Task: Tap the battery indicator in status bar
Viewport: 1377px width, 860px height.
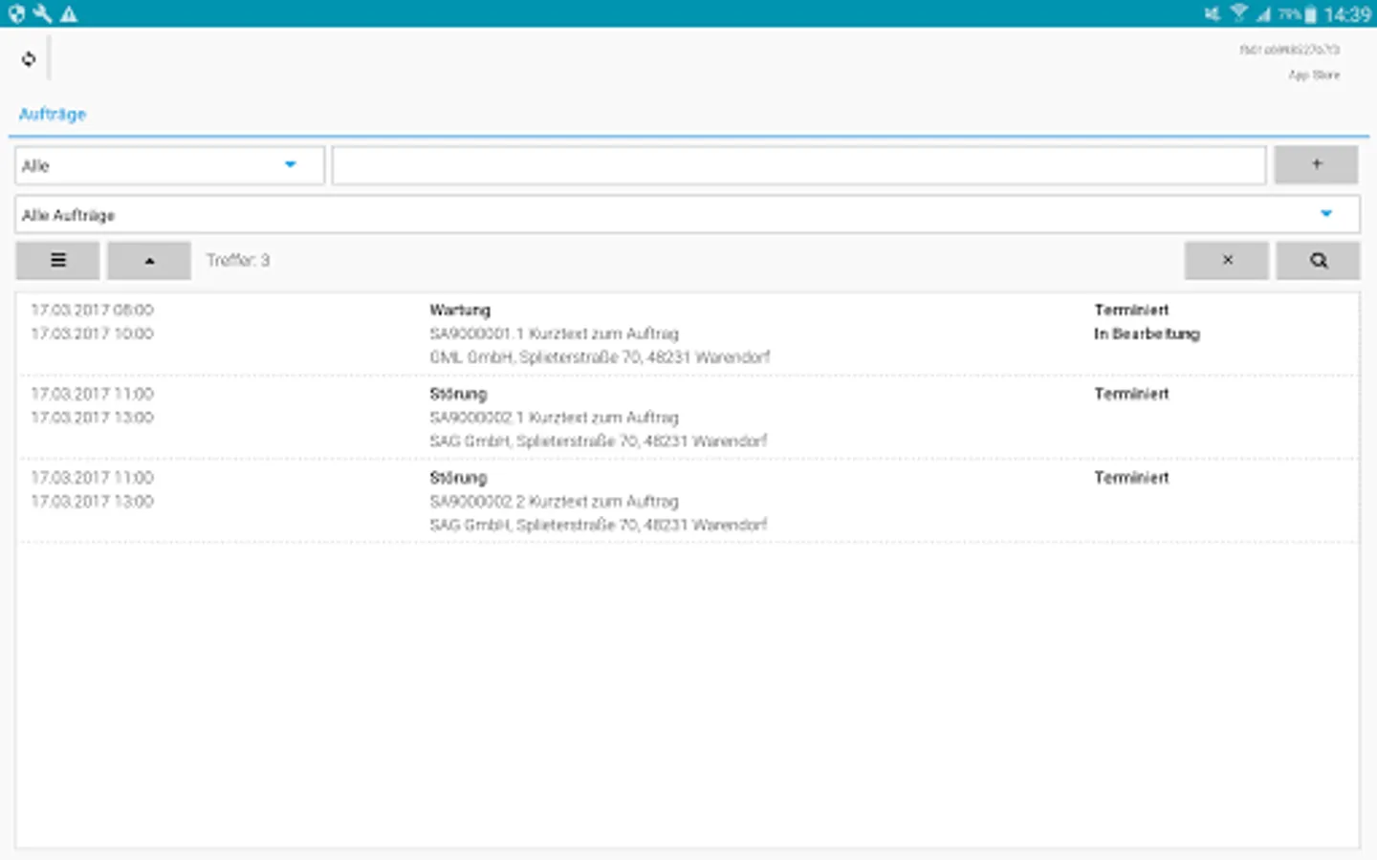Action: [x=1310, y=13]
